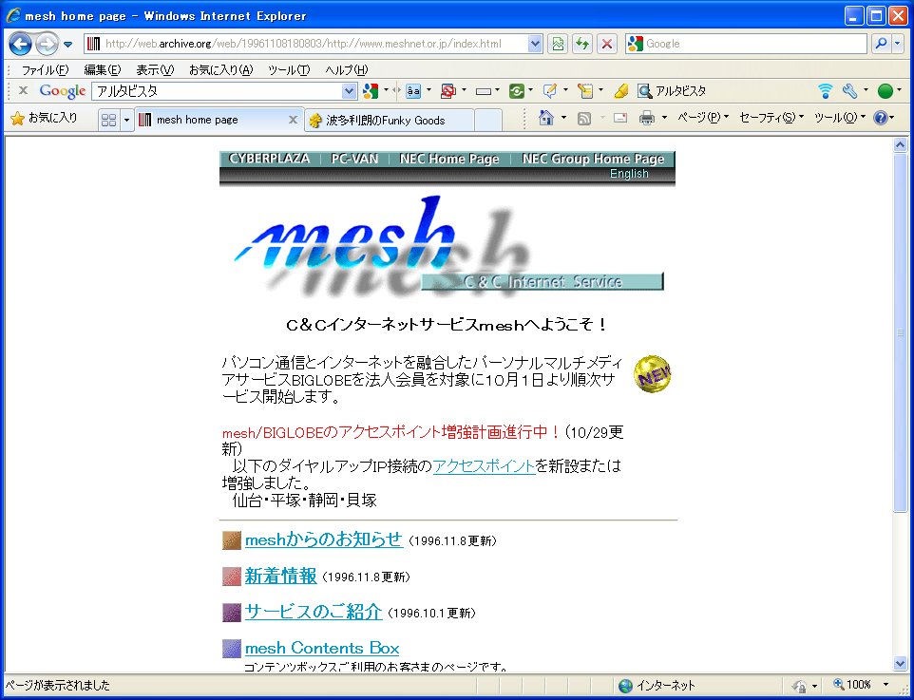Click the お気に入り favorites star button

pyautogui.click(x=45, y=119)
